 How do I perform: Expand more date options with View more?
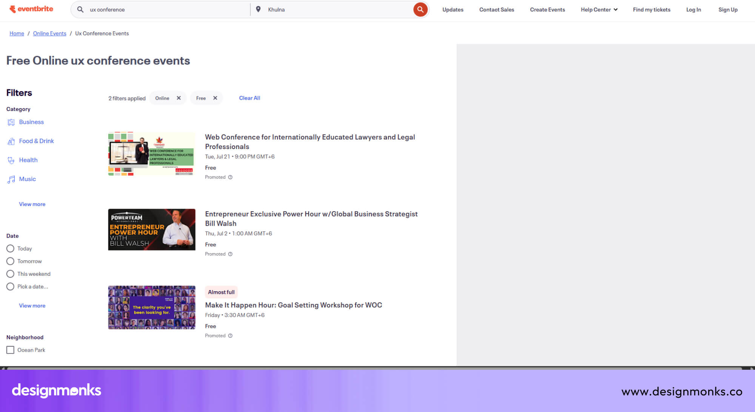click(32, 306)
